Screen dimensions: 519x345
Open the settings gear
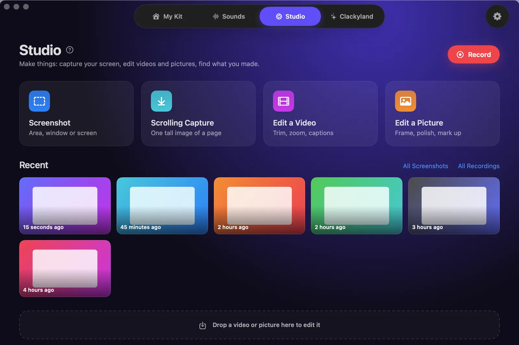(x=497, y=17)
